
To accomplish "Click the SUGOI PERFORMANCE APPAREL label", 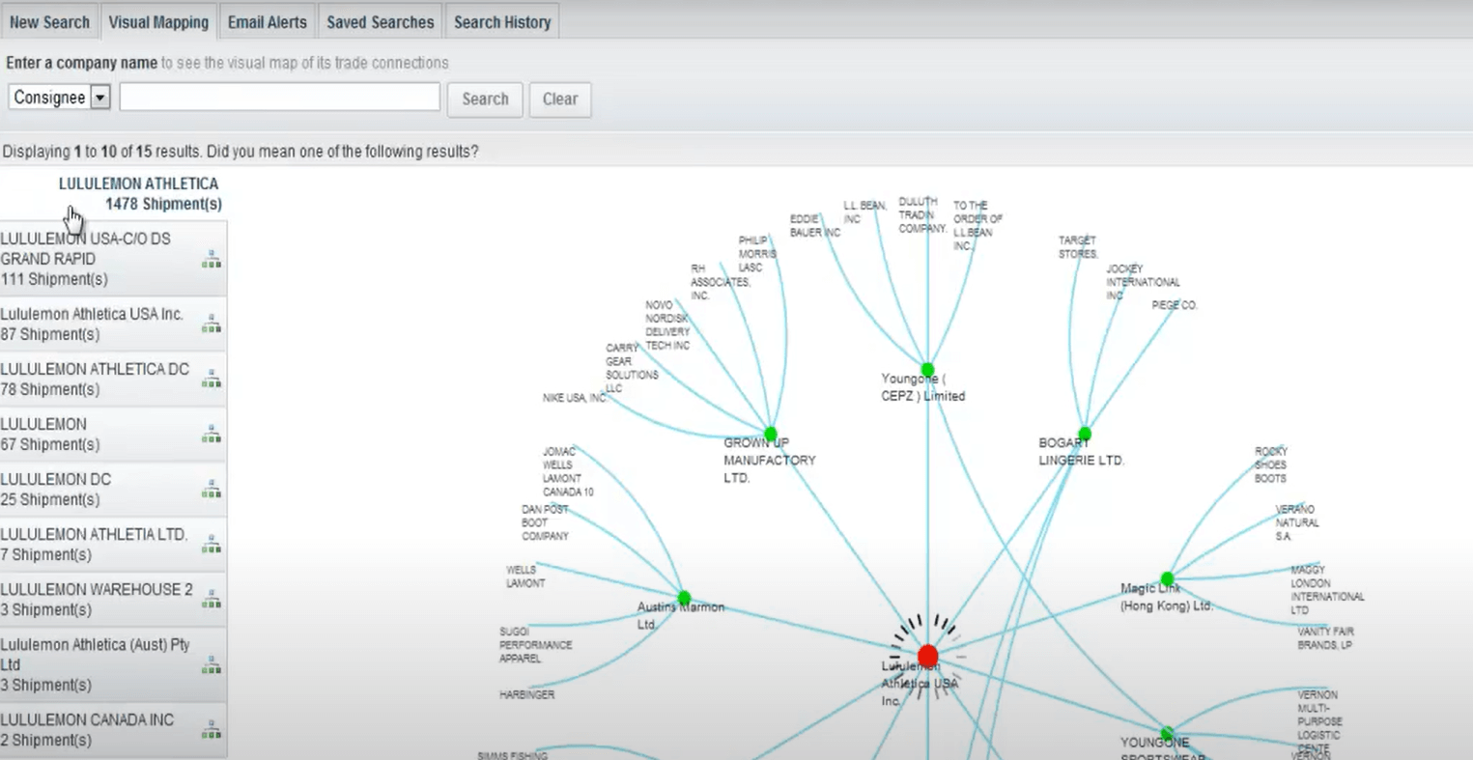I will tap(535, 645).
